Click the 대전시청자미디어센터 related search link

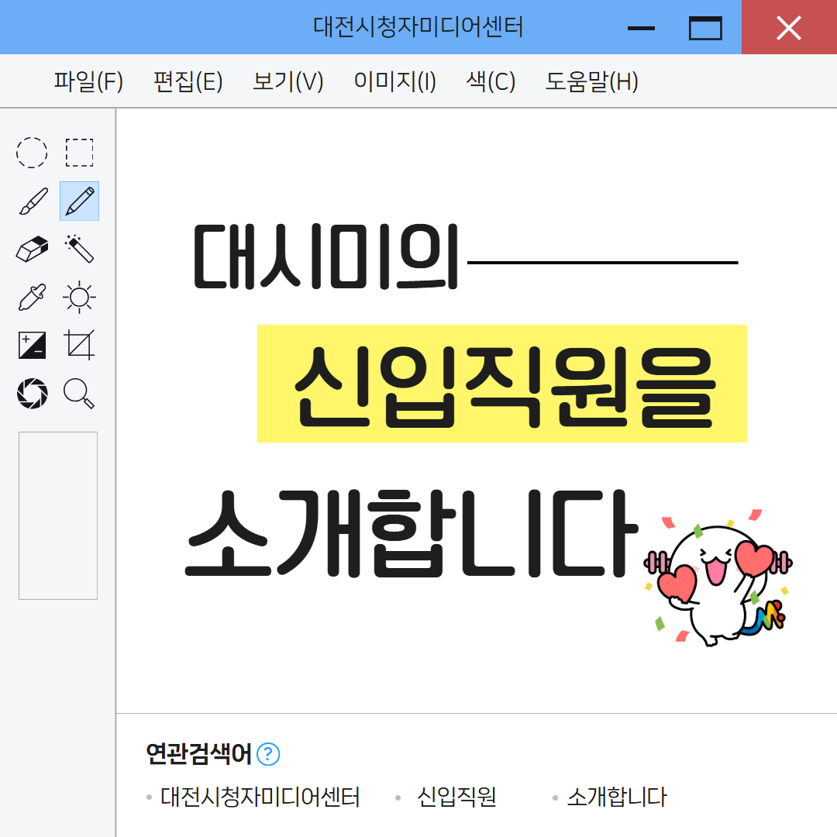point(260,797)
